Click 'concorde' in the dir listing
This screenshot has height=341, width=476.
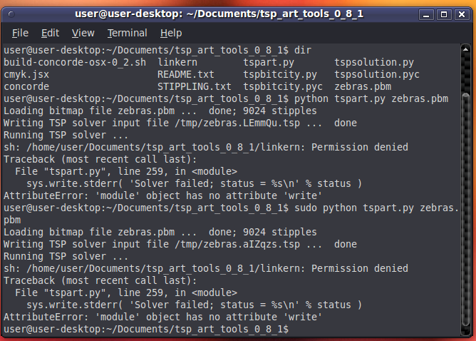26,86
